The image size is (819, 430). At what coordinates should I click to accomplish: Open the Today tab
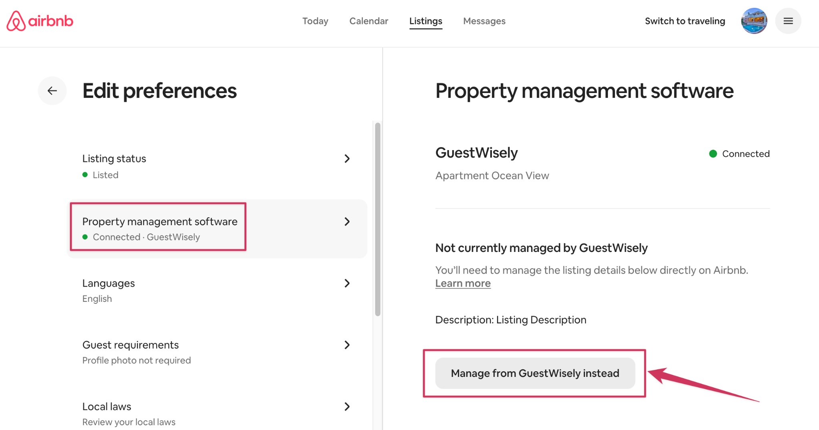click(315, 21)
